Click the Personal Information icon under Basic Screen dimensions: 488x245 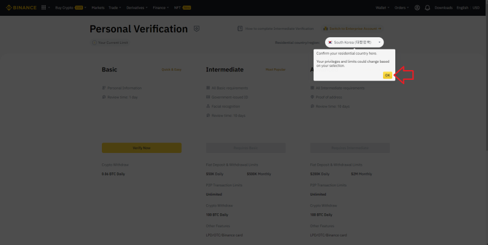tap(104, 88)
